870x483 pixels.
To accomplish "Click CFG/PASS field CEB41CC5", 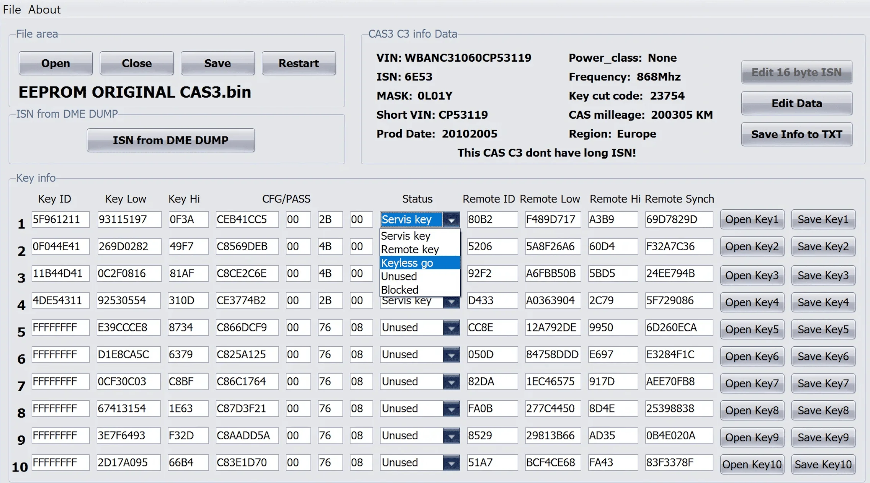I will pyautogui.click(x=247, y=220).
